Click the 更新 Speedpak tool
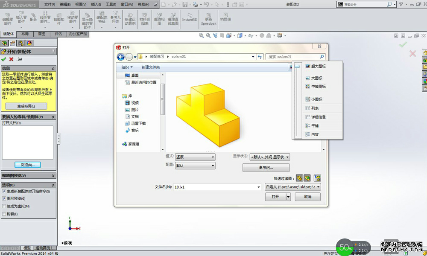 tap(209, 20)
